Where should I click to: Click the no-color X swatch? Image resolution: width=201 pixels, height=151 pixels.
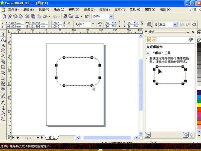coord(199,41)
